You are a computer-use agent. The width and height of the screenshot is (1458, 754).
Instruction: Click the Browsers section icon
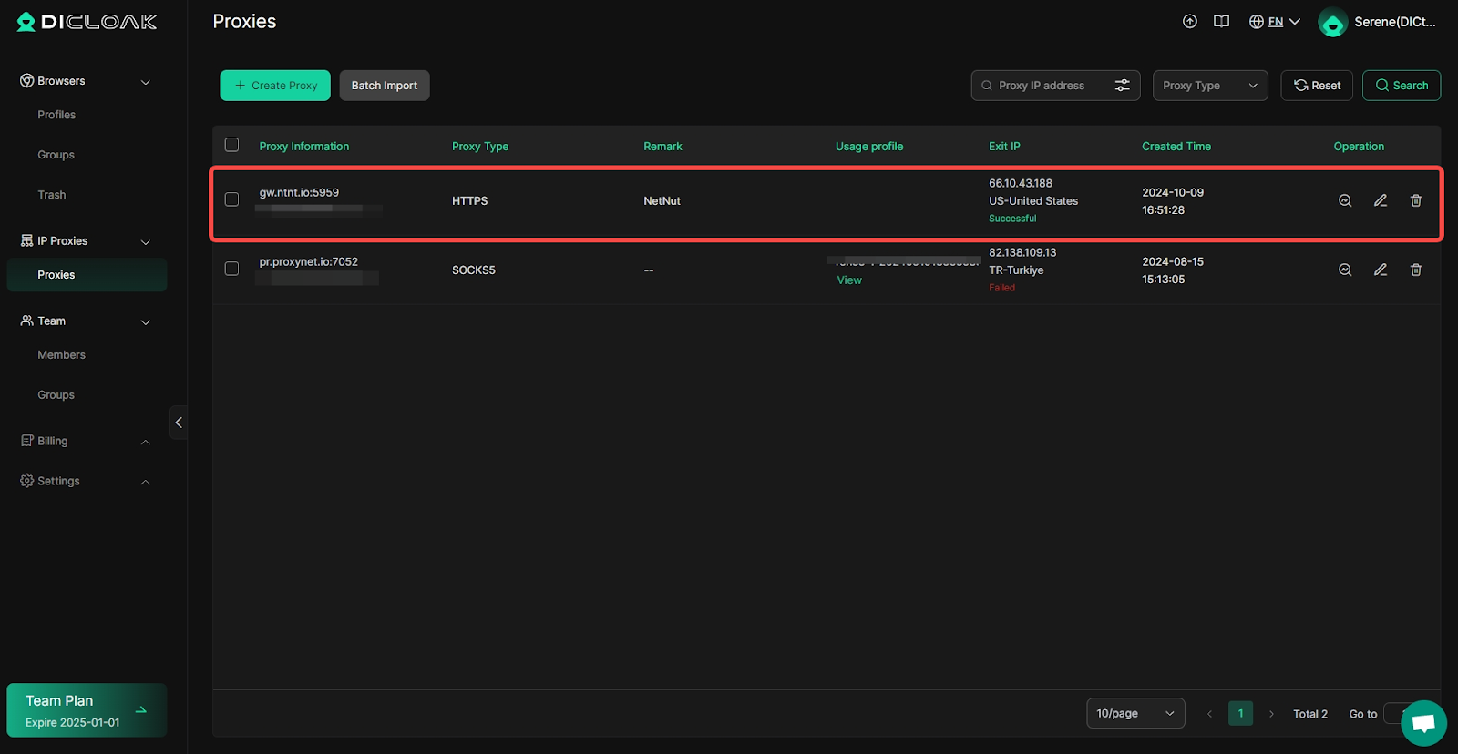tap(26, 81)
